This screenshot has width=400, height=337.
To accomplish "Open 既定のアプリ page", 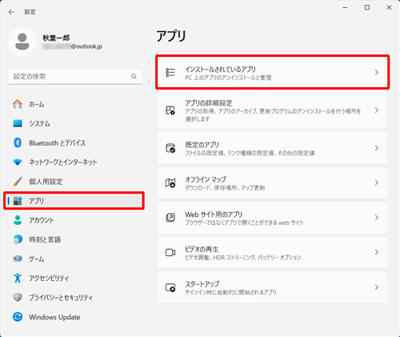I will pos(272,148).
